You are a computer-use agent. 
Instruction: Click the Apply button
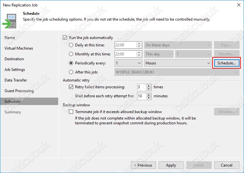[x=171, y=165]
